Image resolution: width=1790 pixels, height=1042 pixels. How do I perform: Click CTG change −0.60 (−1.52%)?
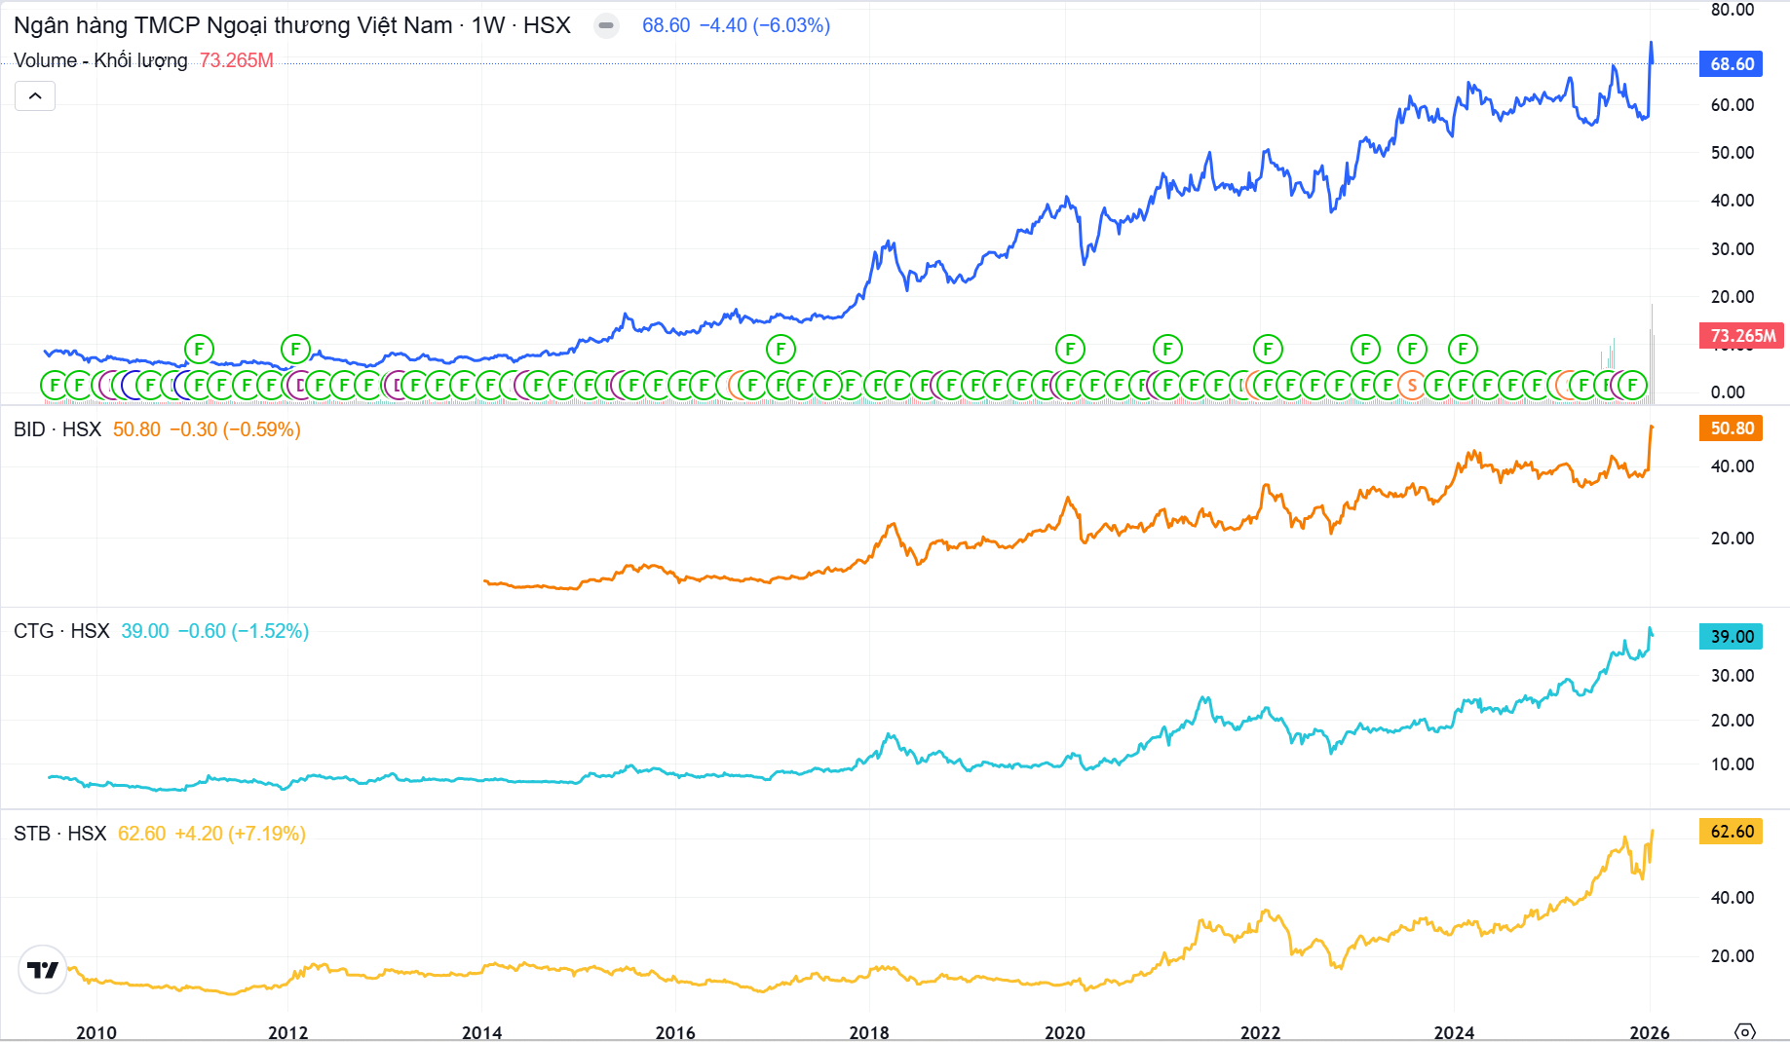[x=244, y=631]
